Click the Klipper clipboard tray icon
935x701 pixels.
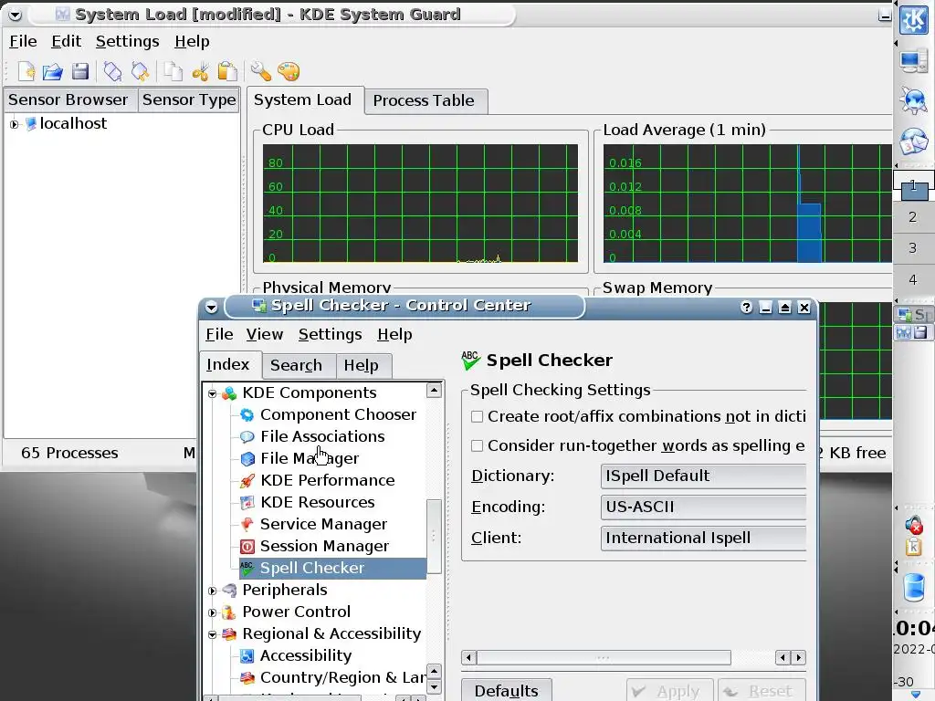pos(913,547)
